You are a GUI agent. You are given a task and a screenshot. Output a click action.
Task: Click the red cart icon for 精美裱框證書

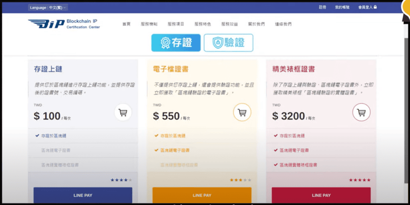pos(362,113)
